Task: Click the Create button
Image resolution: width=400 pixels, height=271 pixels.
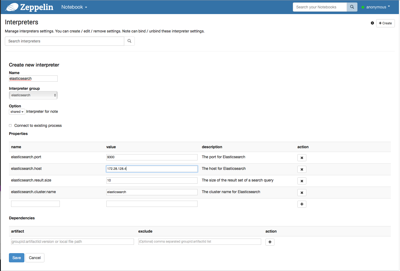Action: [x=385, y=23]
